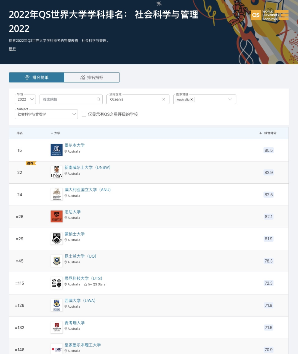Sort by 综合得分 column arrow

pyautogui.click(x=260, y=133)
